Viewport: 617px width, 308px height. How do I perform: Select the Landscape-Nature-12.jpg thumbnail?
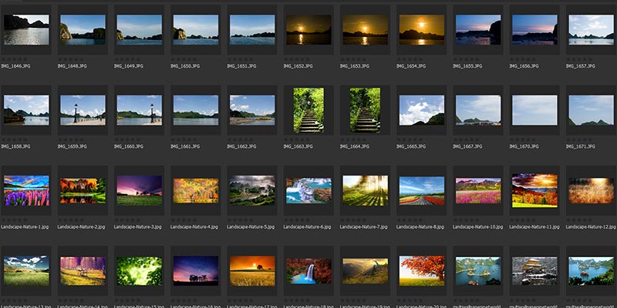592,190
